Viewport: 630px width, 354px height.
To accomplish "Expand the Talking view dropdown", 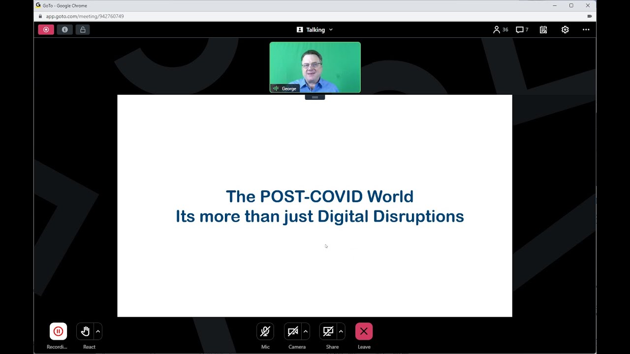I will coord(315,29).
